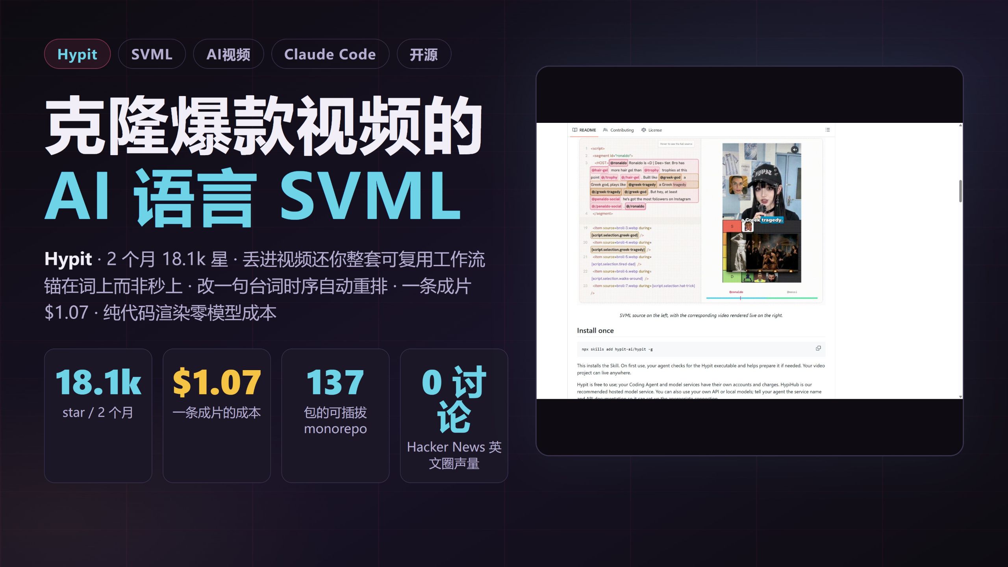
Task: Click the 'a Greek tragedy.' video caption
Action: pos(762,220)
